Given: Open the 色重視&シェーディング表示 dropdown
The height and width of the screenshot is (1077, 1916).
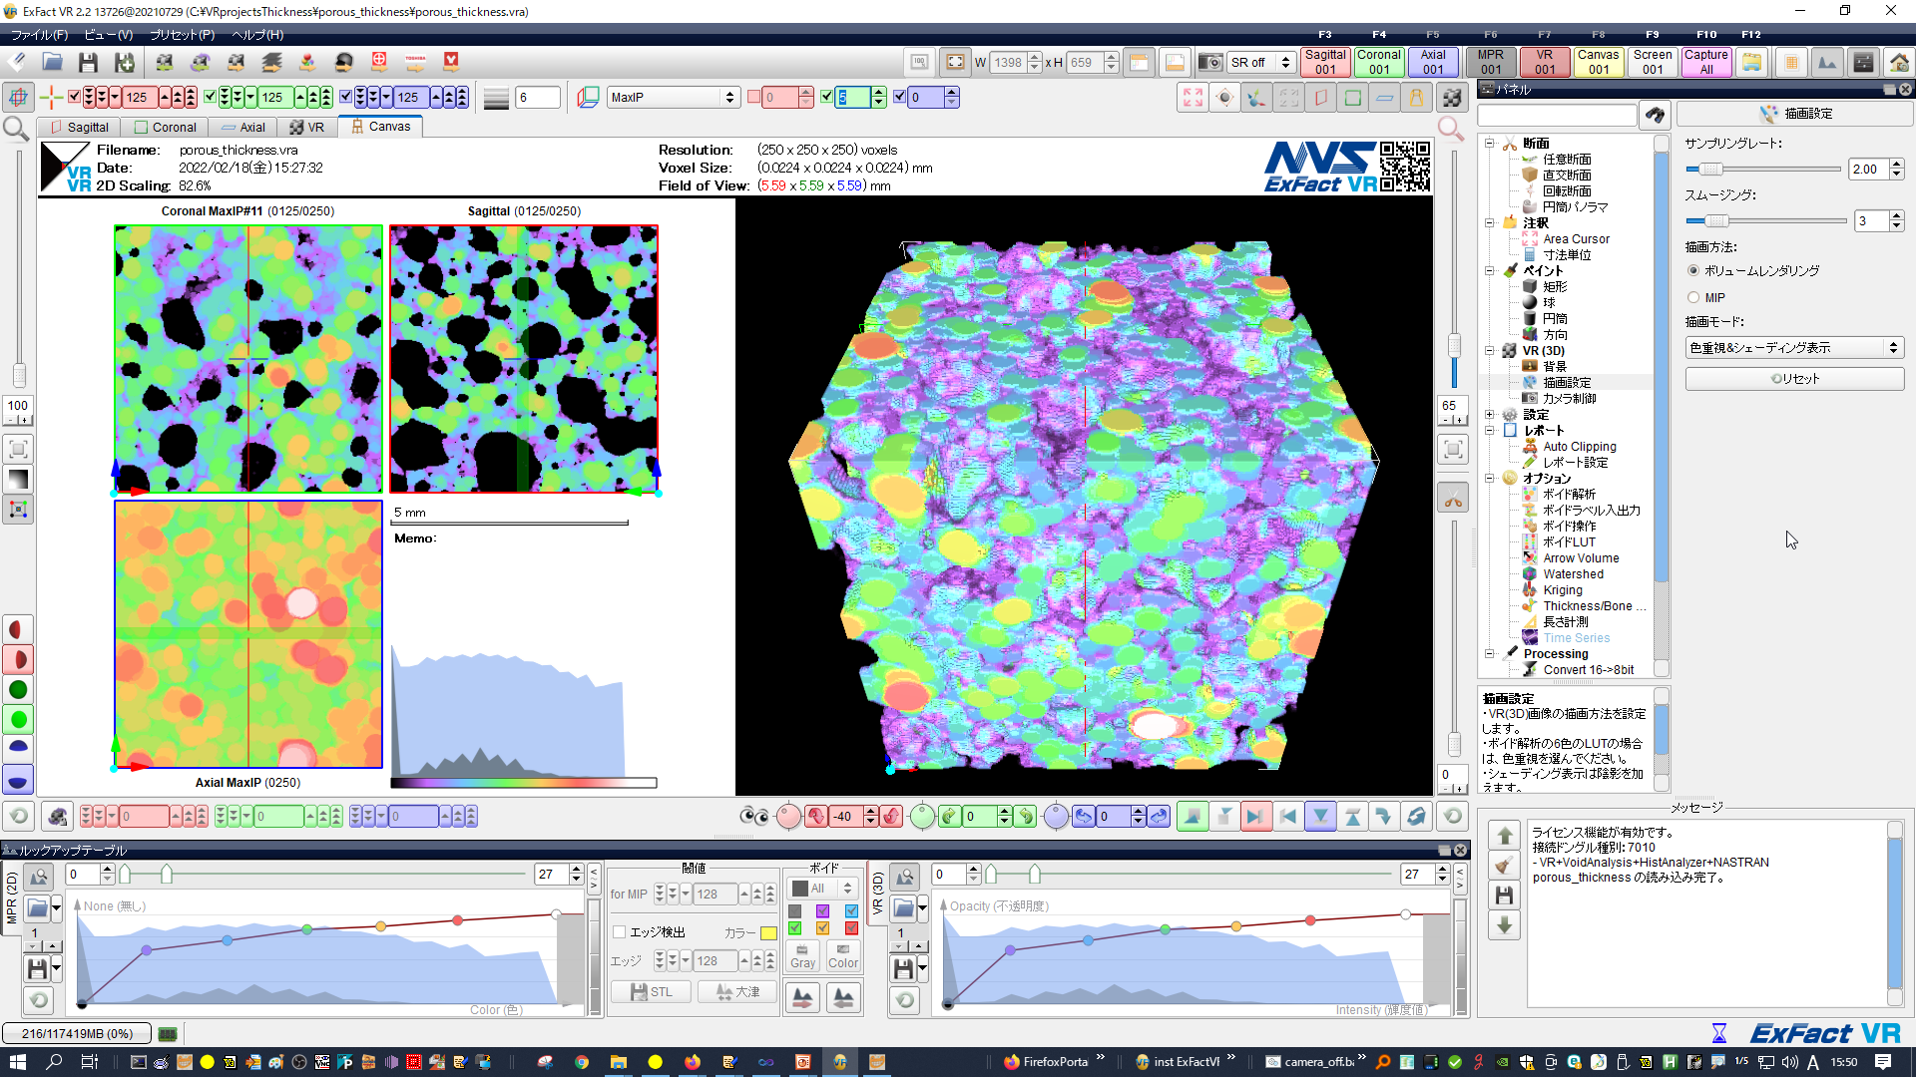Looking at the screenshot, I should 1793,347.
